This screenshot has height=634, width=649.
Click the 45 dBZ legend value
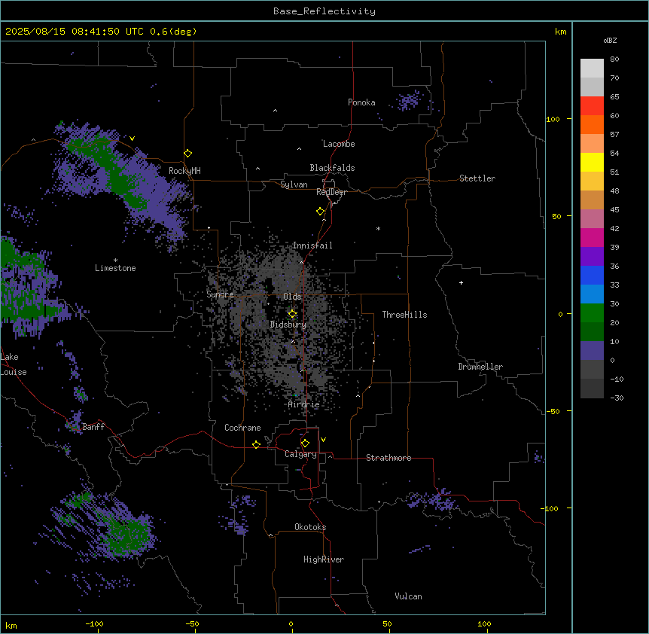(x=614, y=210)
